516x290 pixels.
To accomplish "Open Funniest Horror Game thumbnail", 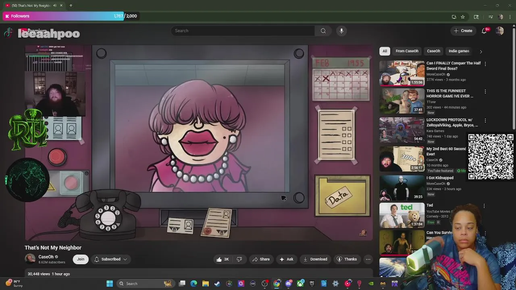I will click(402, 101).
